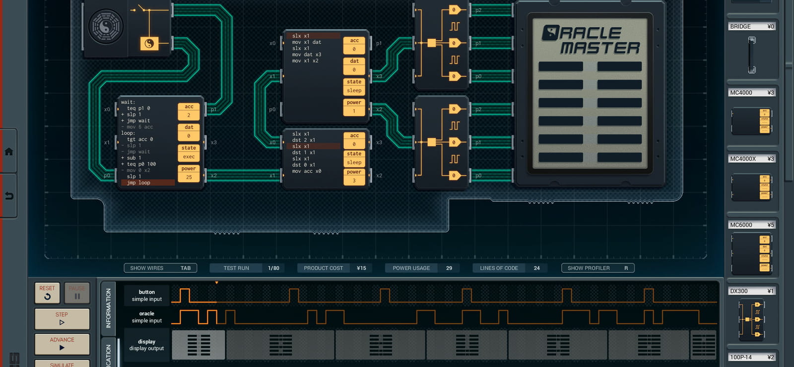This screenshot has height=367, width=794.
Task: Pause the simulation
Action: tap(77, 293)
